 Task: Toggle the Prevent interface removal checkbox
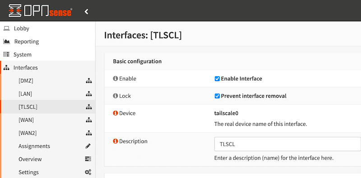pyautogui.click(x=217, y=96)
